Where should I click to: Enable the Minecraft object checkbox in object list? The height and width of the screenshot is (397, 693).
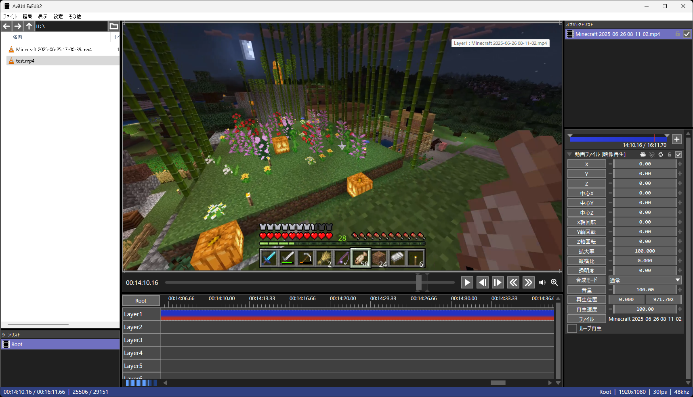click(x=687, y=34)
